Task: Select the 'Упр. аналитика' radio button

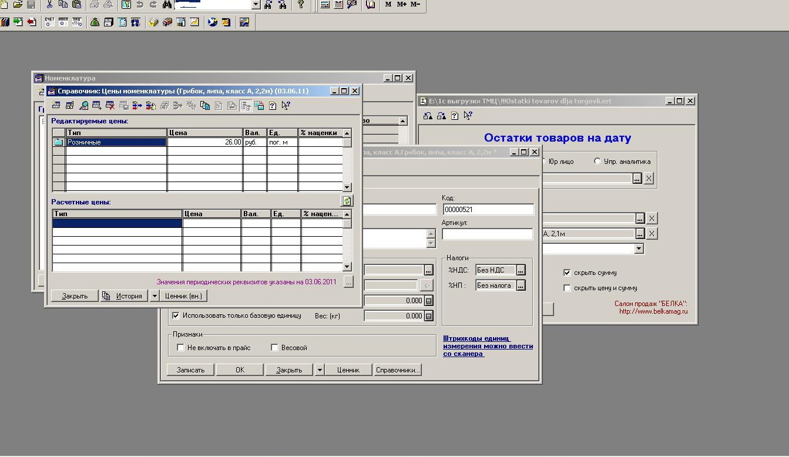Action: (x=598, y=161)
